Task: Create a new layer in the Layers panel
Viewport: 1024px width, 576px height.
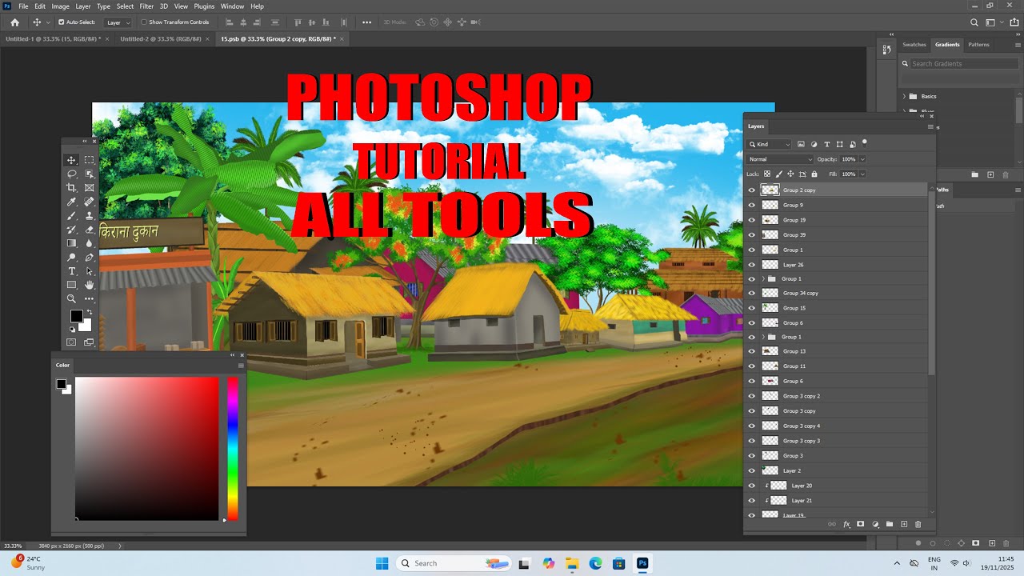Action: point(904,524)
